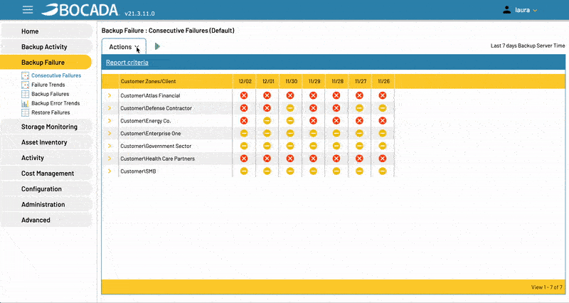Expand the Customer\Atlas Financial row

coord(110,95)
